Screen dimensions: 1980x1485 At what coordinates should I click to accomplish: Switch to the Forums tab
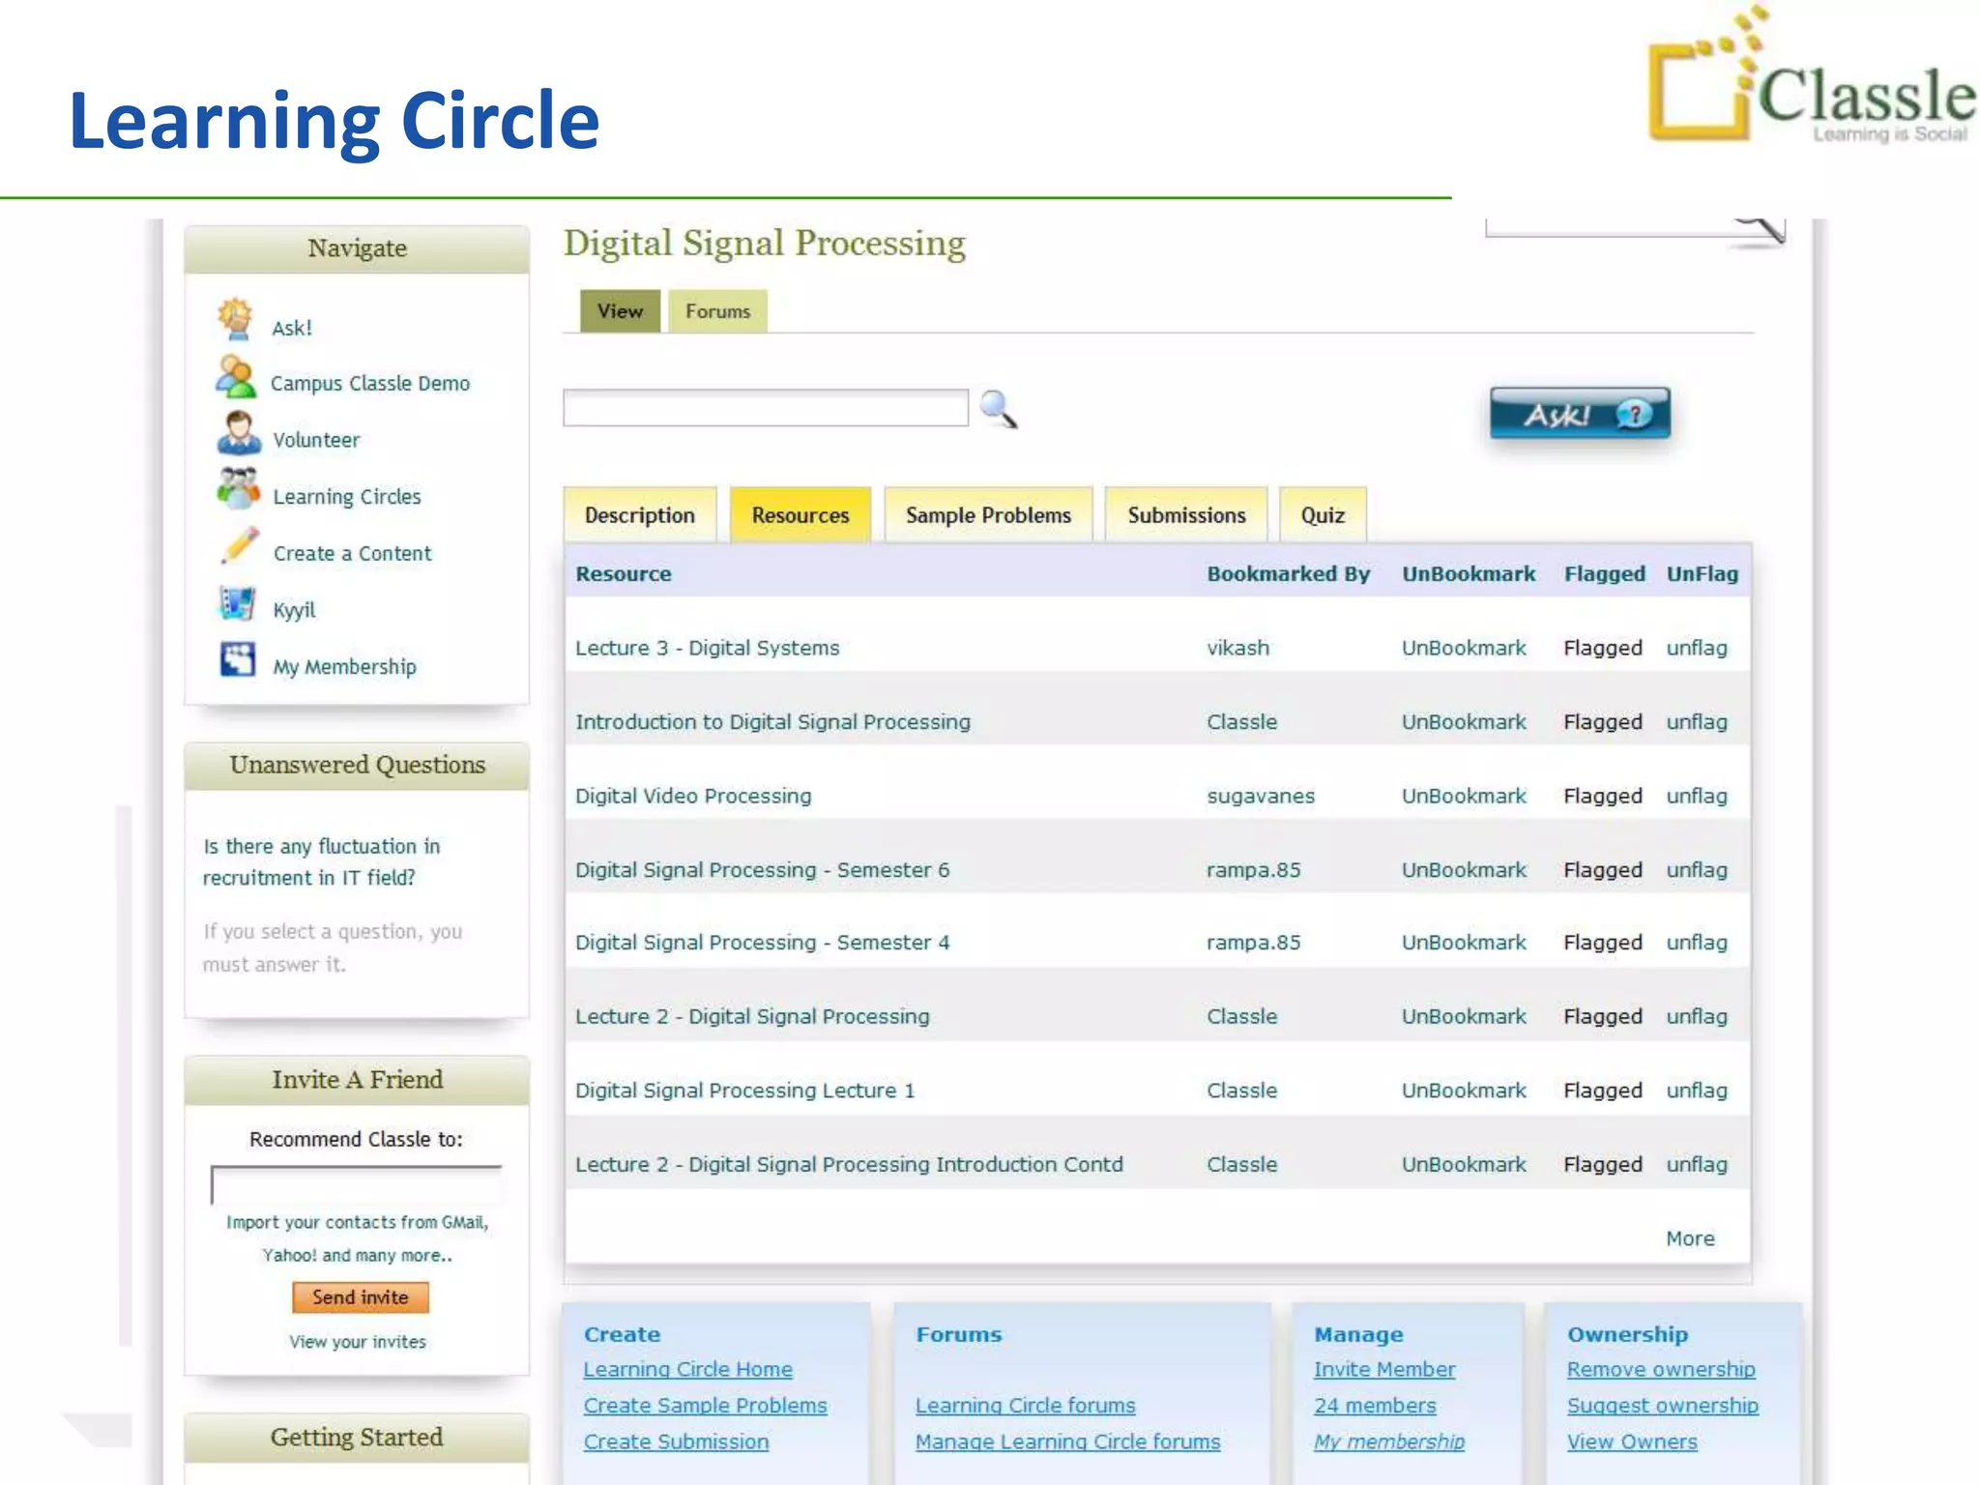pos(717,311)
